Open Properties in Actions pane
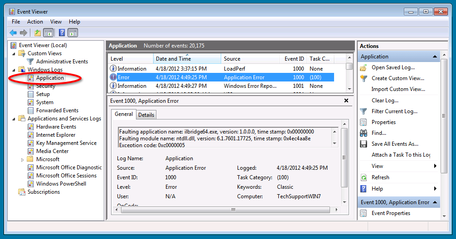This screenshot has height=239, width=456. (383, 122)
